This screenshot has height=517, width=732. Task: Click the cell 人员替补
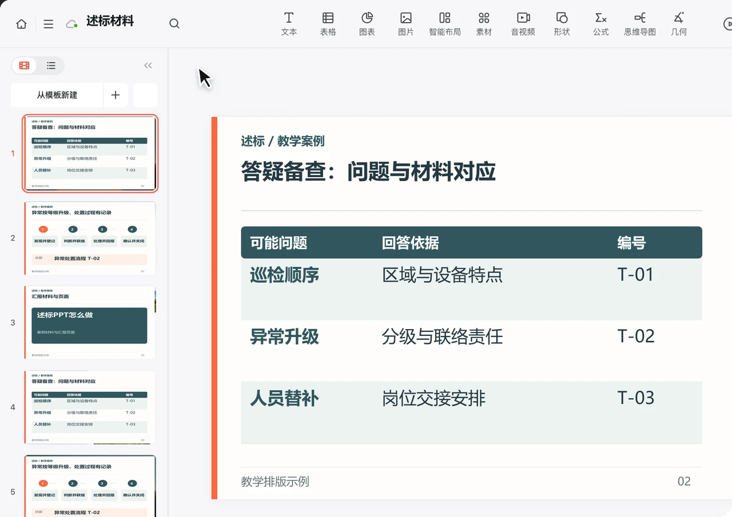point(284,398)
